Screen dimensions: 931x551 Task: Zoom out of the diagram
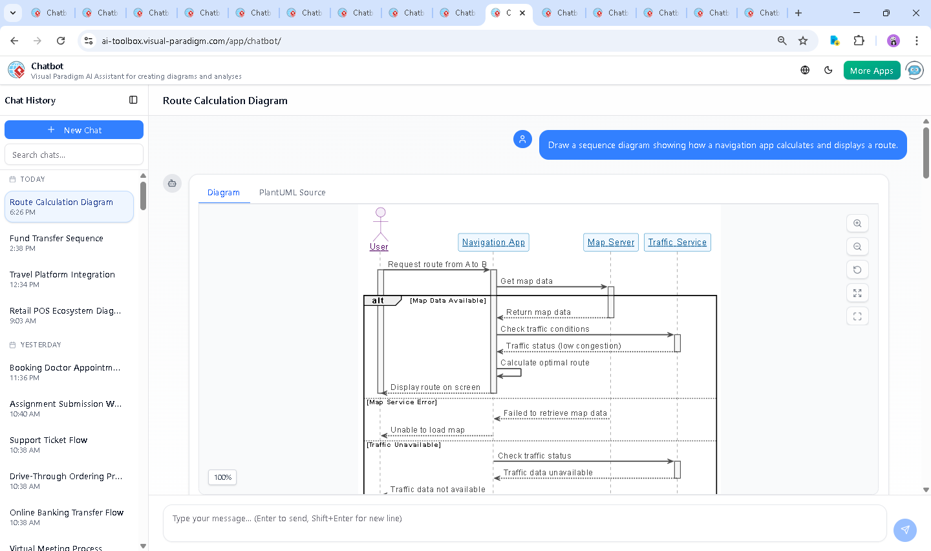pyautogui.click(x=857, y=246)
